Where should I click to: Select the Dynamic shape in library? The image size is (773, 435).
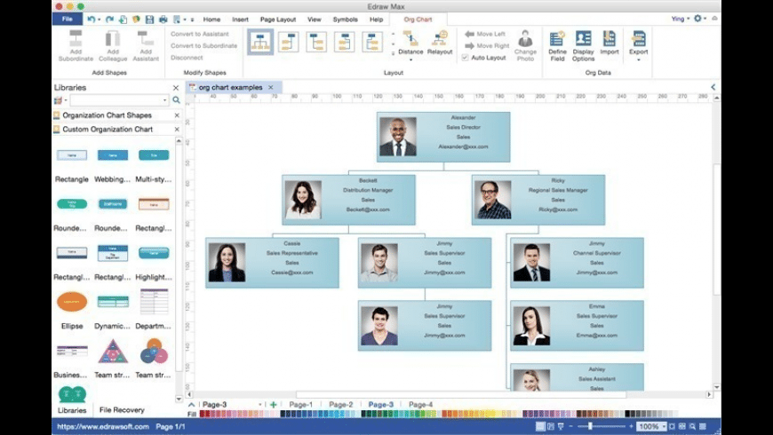(113, 302)
